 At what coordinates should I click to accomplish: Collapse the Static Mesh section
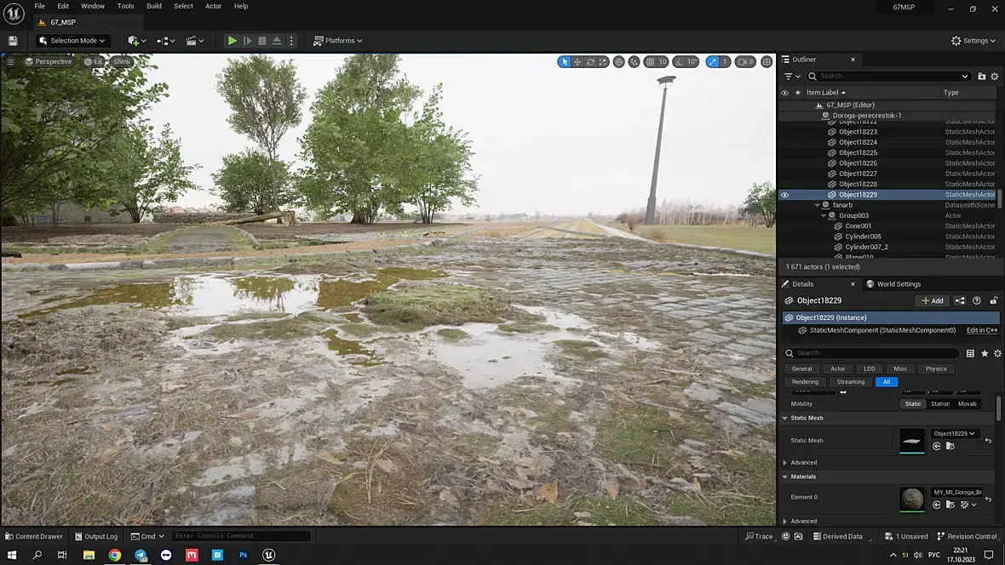point(784,418)
